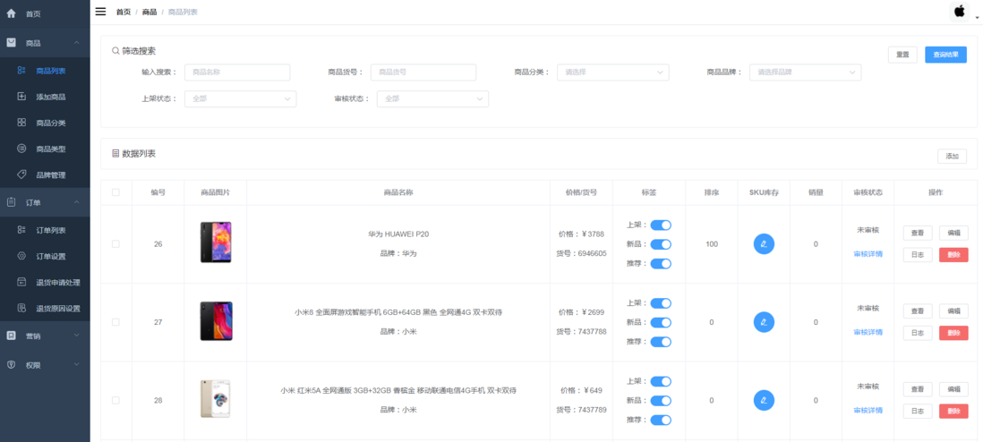
Task: Click the 红米5A product thumbnail
Action: pyautogui.click(x=216, y=399)
